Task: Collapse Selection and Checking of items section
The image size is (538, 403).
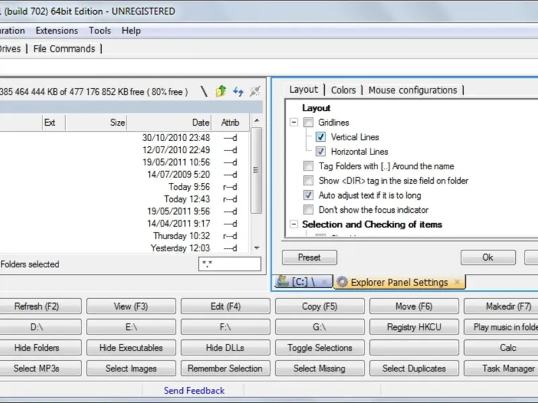Action: (x=294, y=224)
